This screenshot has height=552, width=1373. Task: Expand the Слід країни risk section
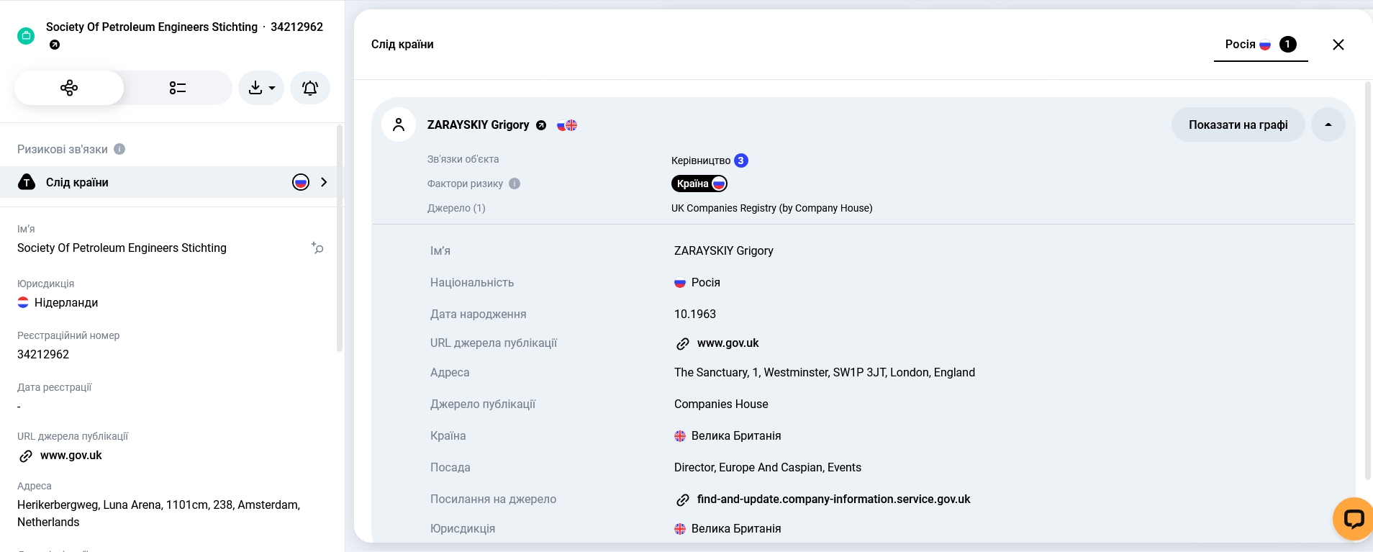click(x=324, y=182)
